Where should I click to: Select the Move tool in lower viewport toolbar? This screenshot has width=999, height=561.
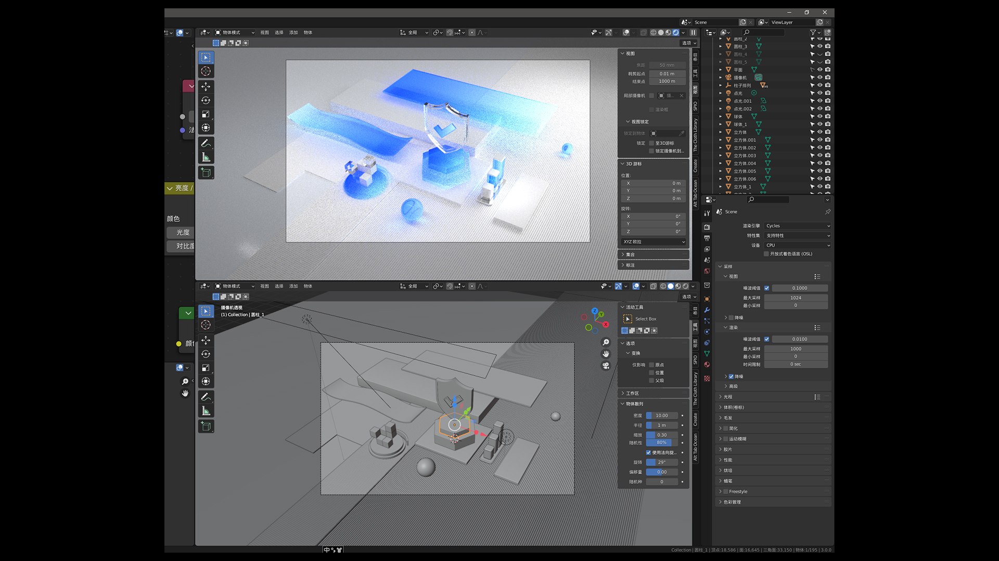206,340
